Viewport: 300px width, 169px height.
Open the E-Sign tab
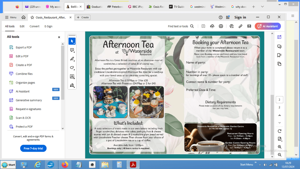(48, 26)
